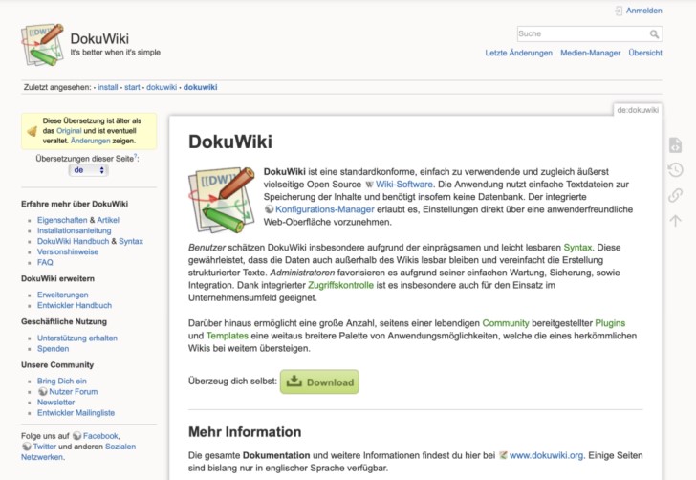Viewport: 696px width, 480px height.
Task: Click the globe icon next to Nutzer Forum
Action: click(x=43, y=392)
